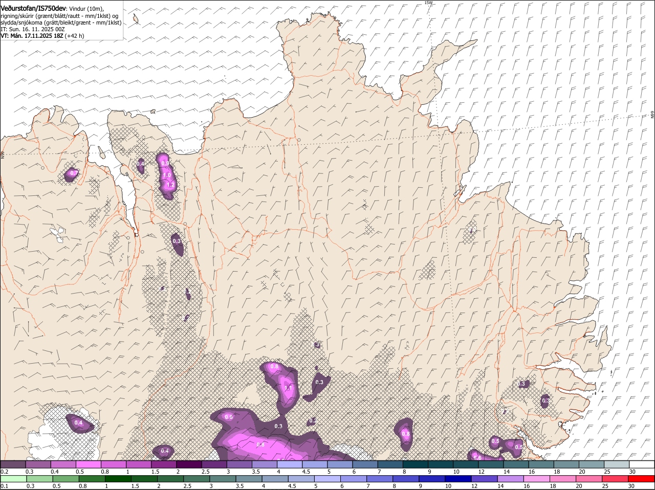Pick the upper legend swatch starting at 0.2
Image resolution: width=655 pixels, height=490 pixels.
coord(13,464)
